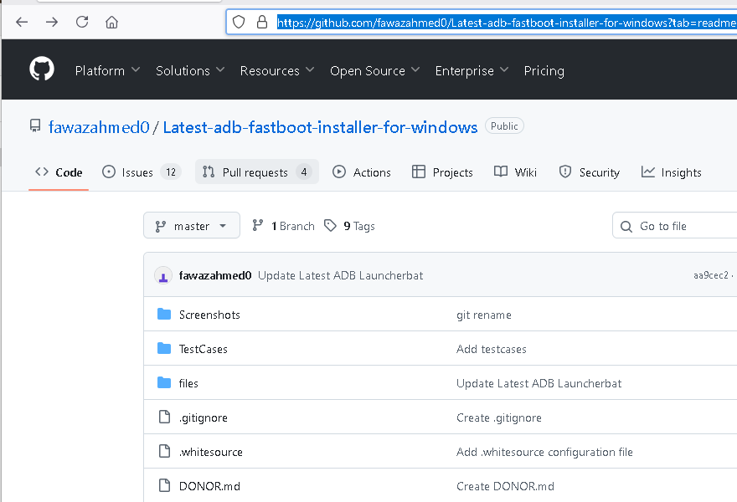Click the Pricing link in header
Screen dimensions: 737x502
click(544, 71)
